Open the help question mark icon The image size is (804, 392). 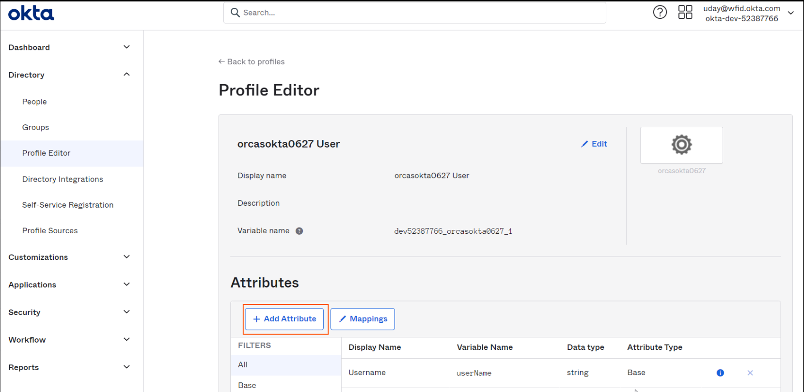click(660, 12)
